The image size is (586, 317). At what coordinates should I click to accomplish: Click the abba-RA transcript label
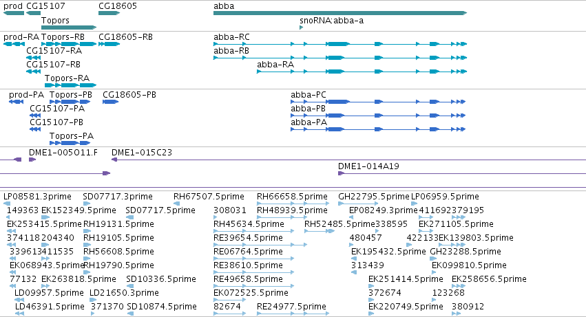pyautogui.click(x=275, y=65)
